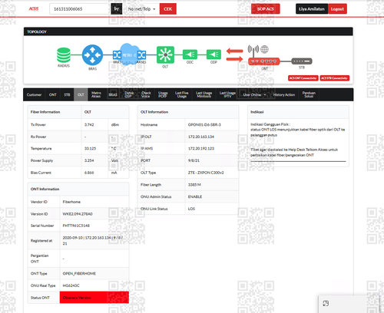Click the ONU Link Status value LOS
Image resolution: width=384 pixels, height=313 pixels.
coord(191,209)
